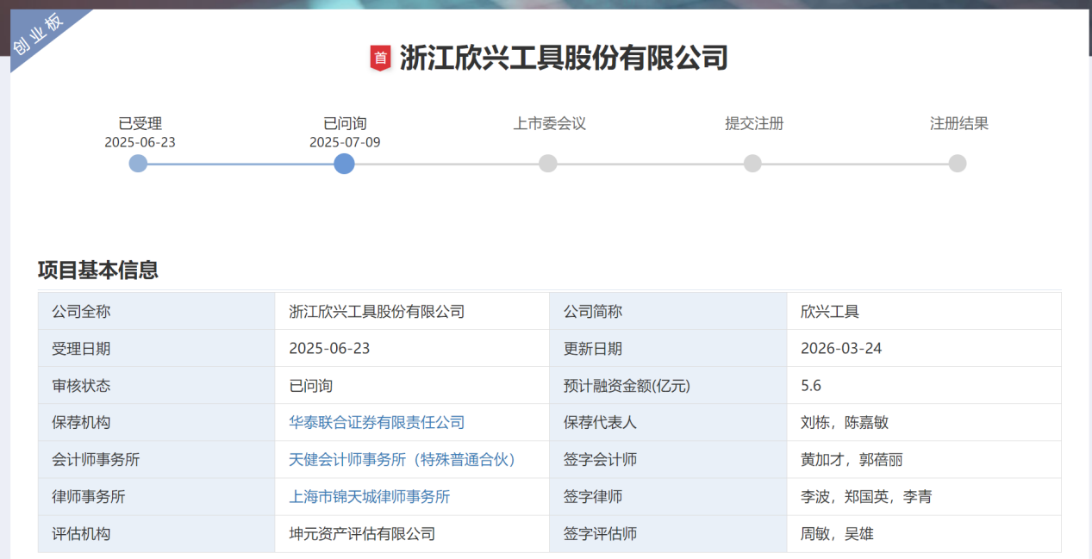Open the 上海市锦天城律师事务所 link
The image size is (1092, 559).
(x=370, y=497)
